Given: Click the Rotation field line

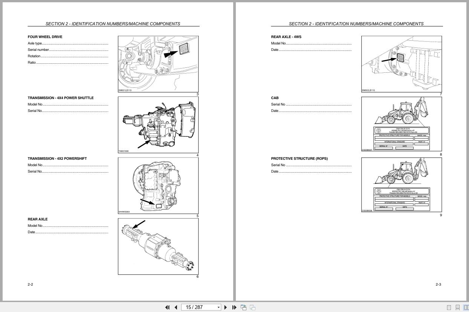Looking at the screenshot, I should (68, 56).
